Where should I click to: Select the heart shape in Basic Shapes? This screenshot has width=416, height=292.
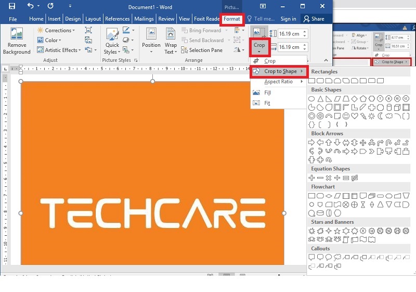point(355,116)
